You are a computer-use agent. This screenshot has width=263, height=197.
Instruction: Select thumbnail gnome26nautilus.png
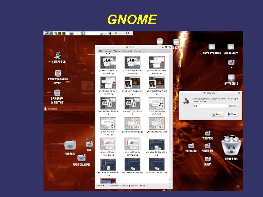pos(132,103)
